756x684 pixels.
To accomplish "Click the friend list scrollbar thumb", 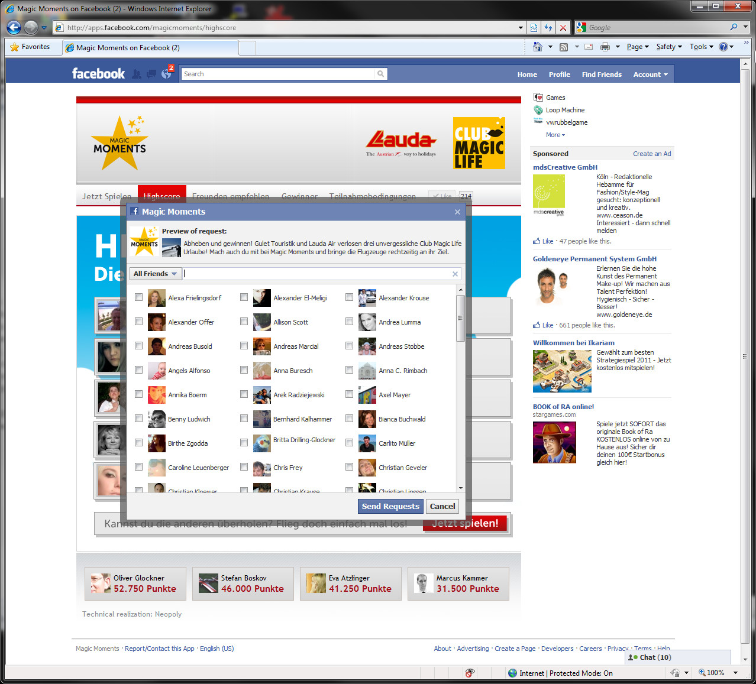I will pyautogui.click(x=460, y=318).
